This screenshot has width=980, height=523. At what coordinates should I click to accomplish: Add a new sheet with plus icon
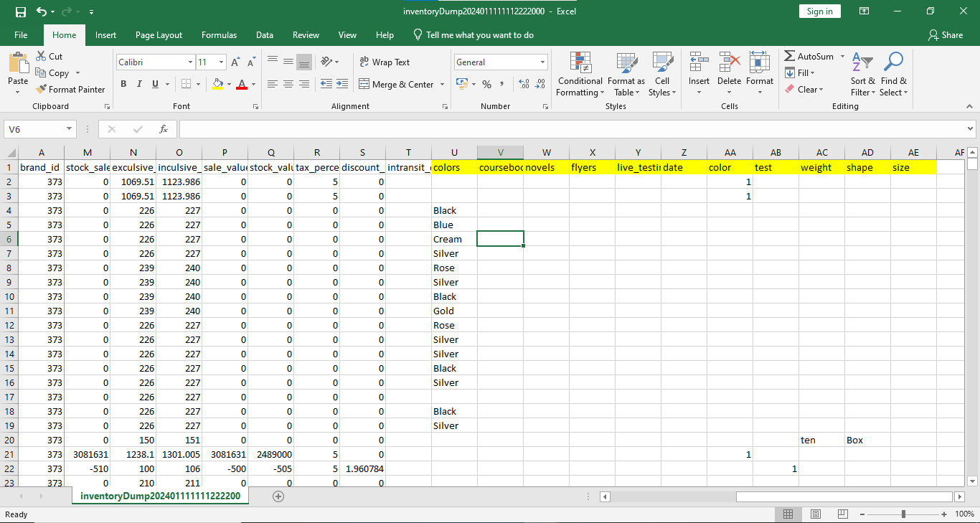click(278, 496)
